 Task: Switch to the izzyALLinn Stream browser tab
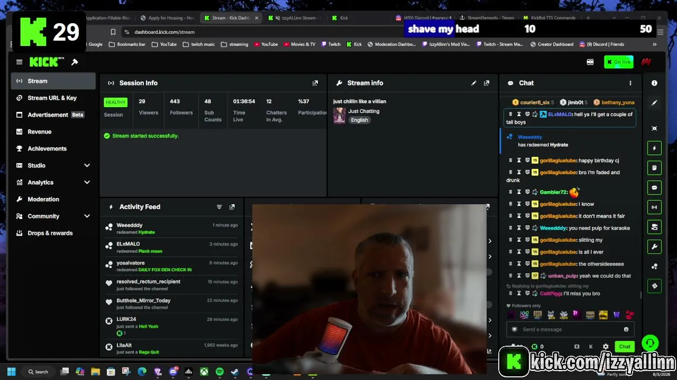coord(295,18)
